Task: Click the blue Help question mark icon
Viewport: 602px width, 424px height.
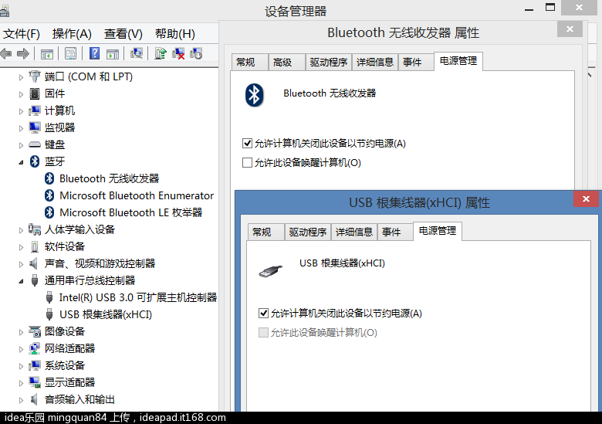Action: (x=94, y=53)
